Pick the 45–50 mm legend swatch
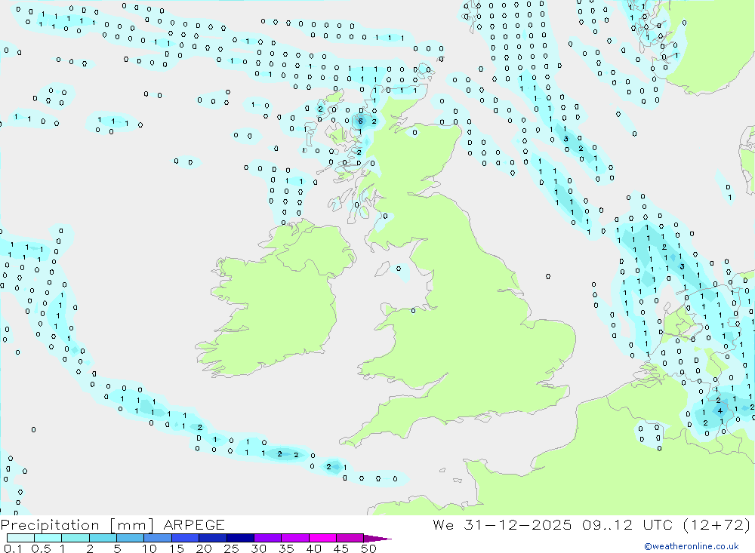This screenshot has width=755, height=553. 350,538
